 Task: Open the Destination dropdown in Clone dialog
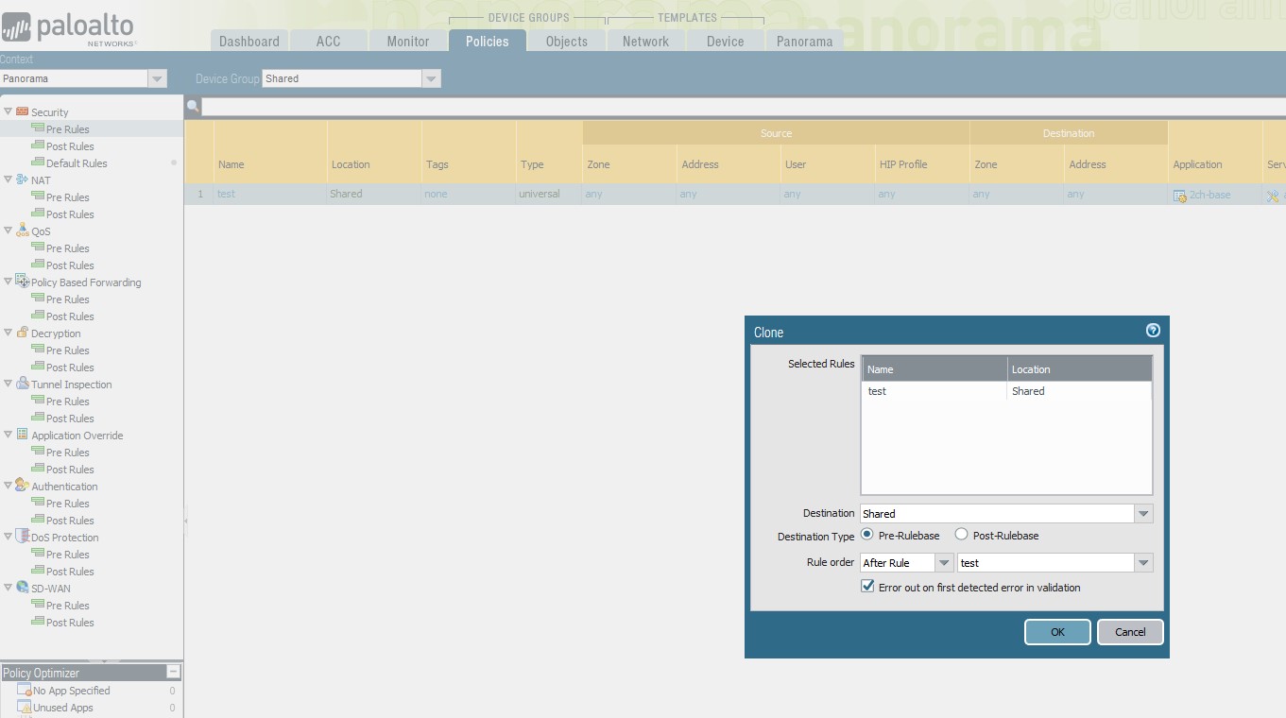[x=1143, y=513]
